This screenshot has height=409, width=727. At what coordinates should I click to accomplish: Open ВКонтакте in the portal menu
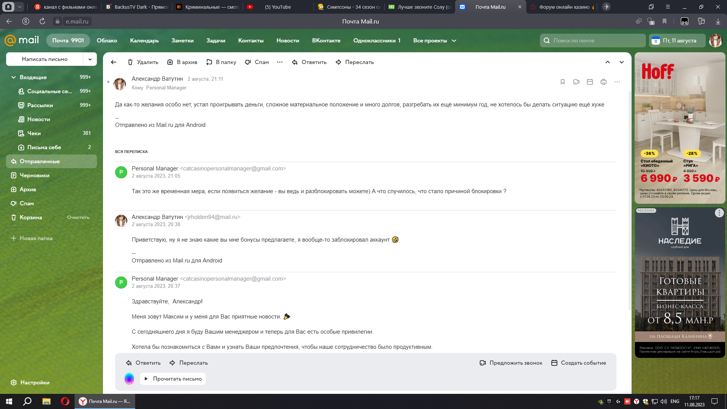[x=326, y=41]
